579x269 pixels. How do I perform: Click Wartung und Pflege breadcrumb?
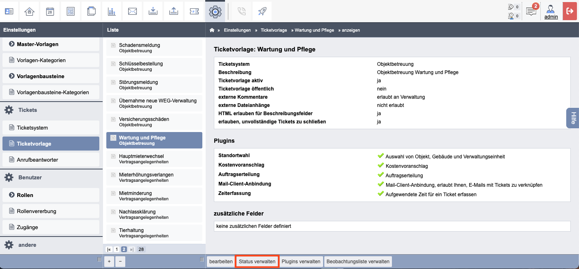pos(314,30)
